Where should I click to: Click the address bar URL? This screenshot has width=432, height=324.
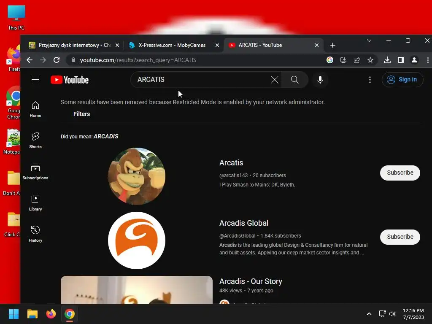tap(138, 60)
